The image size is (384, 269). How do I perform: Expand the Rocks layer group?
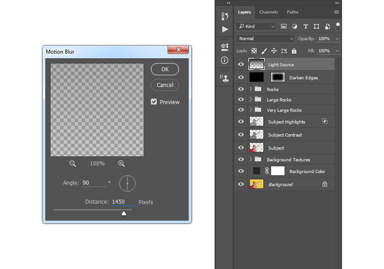pos(251,89)
